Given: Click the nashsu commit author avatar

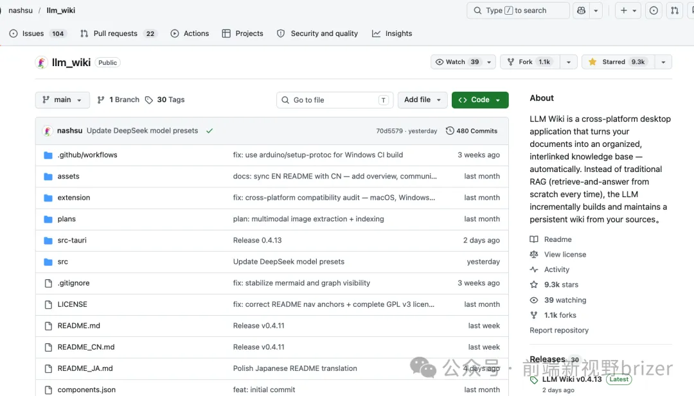Looking at the screenshot, I should tap(48, 131).
